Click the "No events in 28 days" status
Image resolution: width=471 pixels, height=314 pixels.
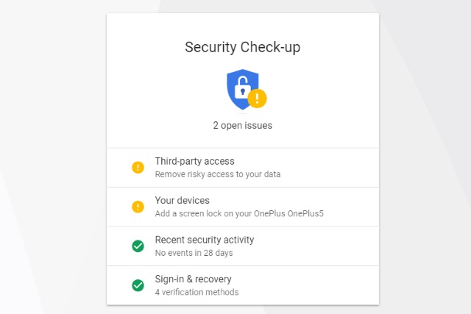tap(193, 253)
